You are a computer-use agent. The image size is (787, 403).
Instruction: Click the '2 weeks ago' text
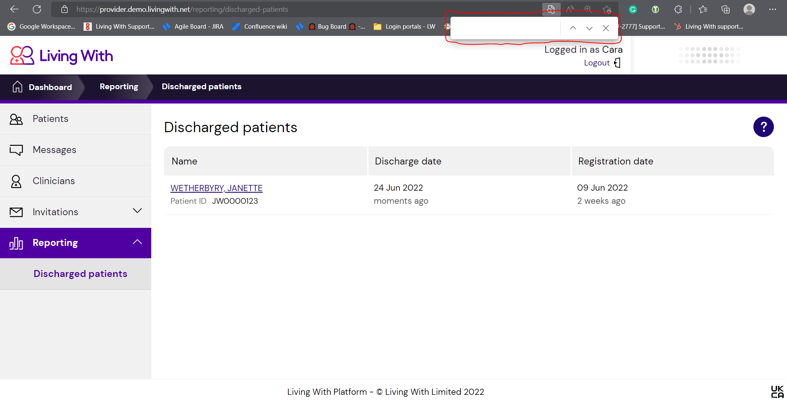(x=601, y=201)
